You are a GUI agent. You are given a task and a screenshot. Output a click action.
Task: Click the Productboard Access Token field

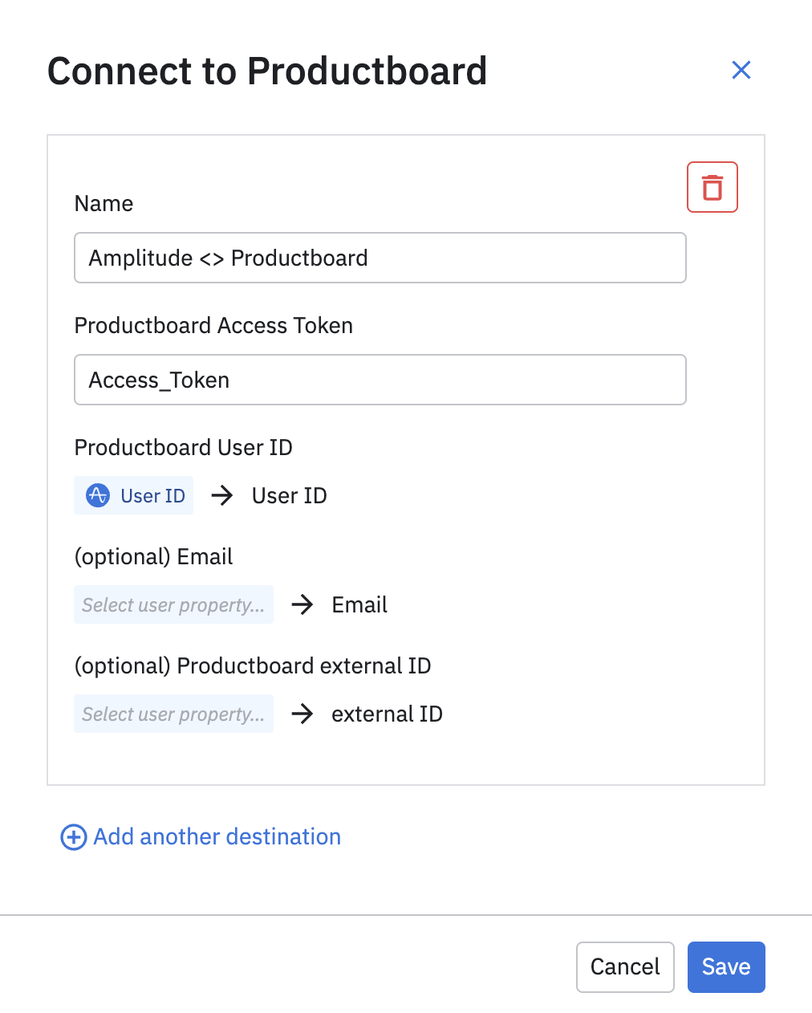pos(380,380)
